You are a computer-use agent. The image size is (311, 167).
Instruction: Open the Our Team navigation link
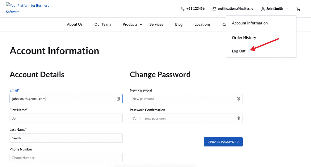(x=103, y=24)
